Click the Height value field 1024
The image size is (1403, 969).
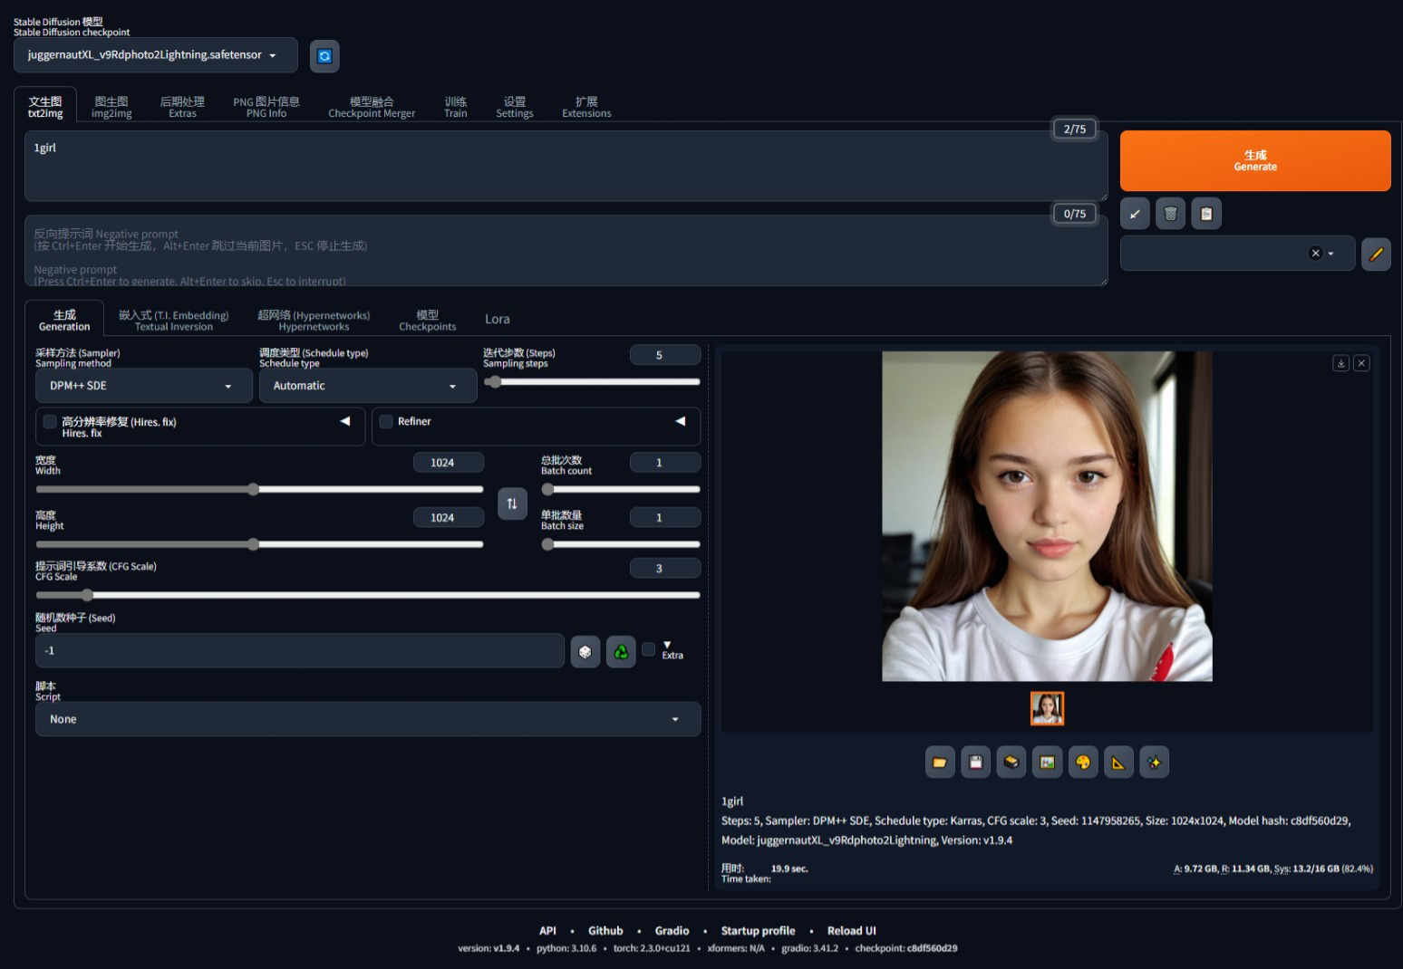coord(449,518)
